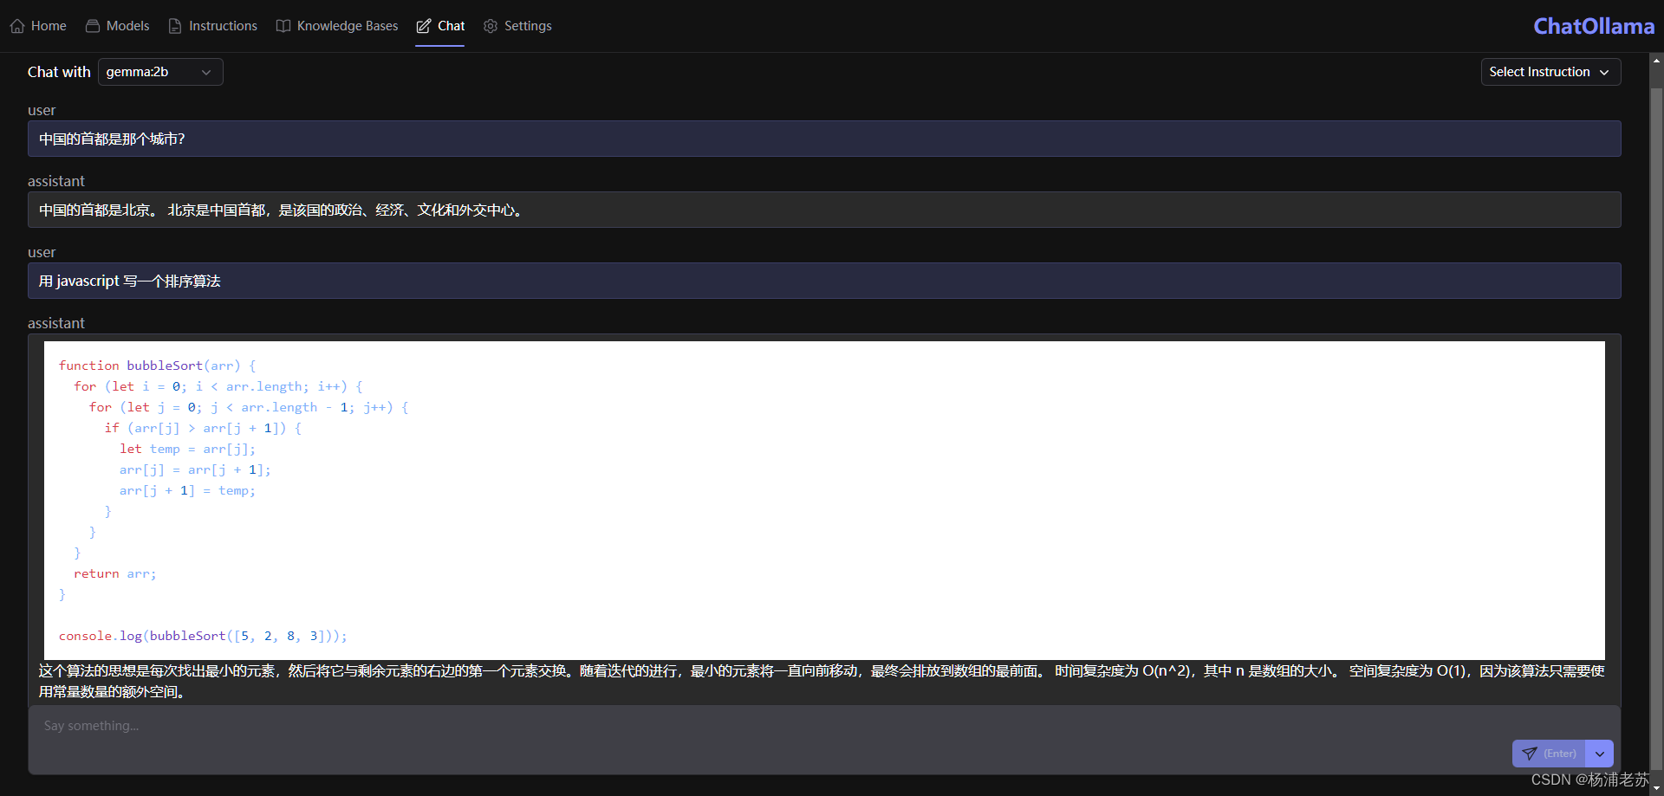This screenshot has width=1664, height=796.
Task: Click the Settings gear icon
Action: (491, 26)
